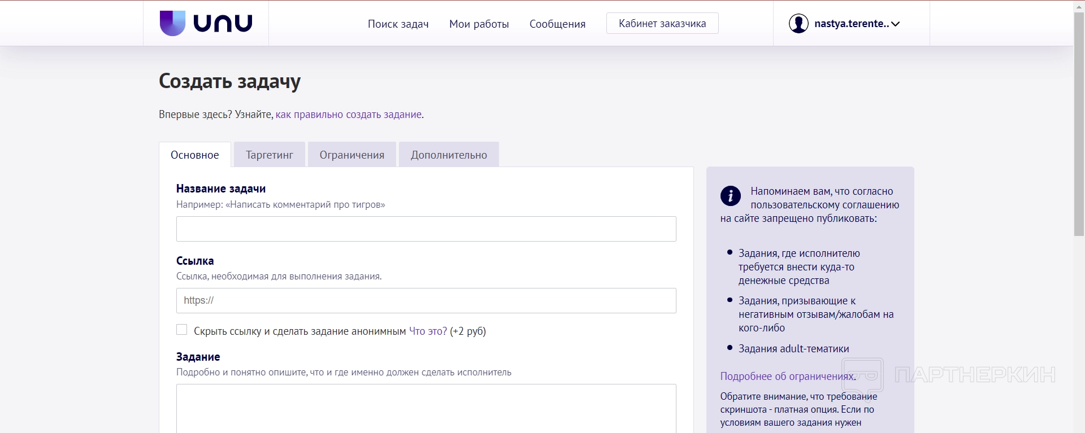
Task: Select the Основное tab
Action: [x=194, y=155]
